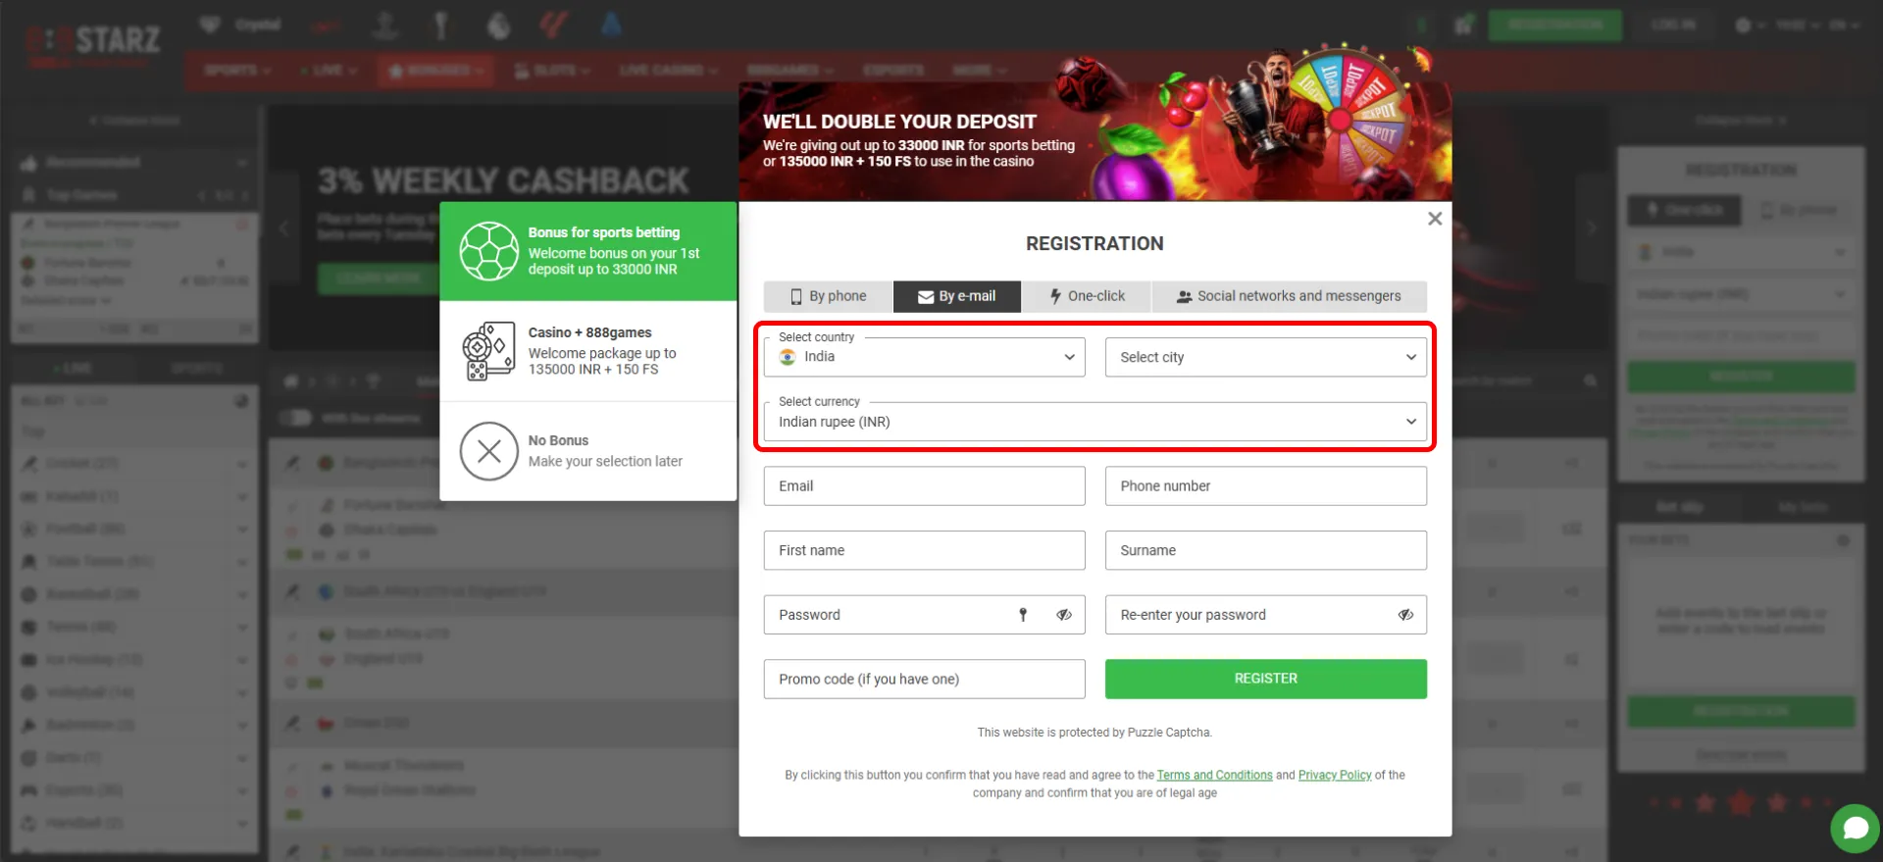Expand the Football row in the sports sidebar
Screen dimensions: 1883x862
[135, 529]
